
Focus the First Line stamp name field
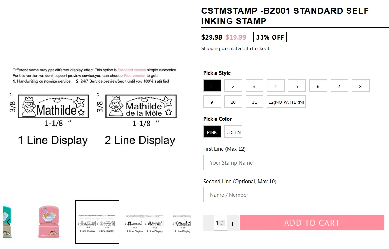(295, 162)
